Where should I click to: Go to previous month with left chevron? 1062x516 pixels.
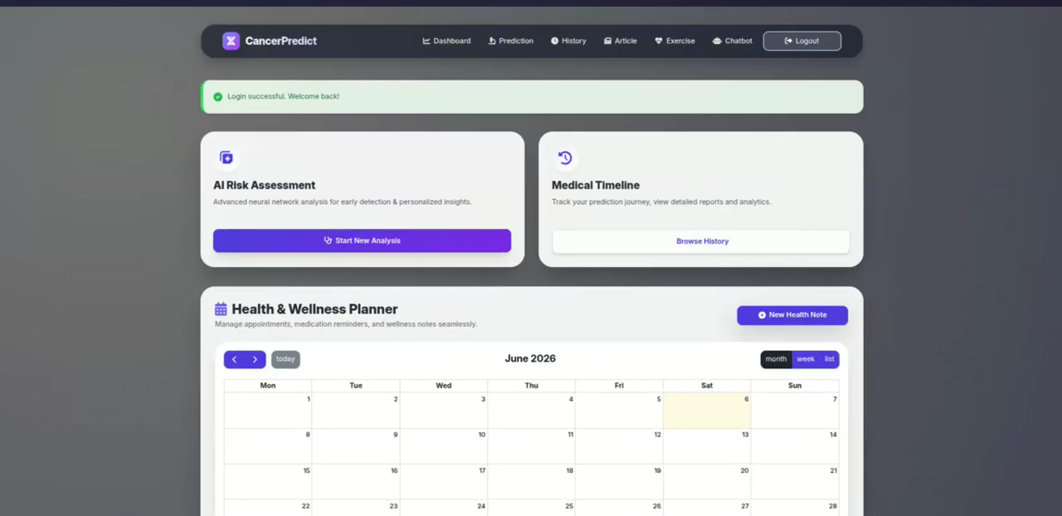(234, 359)
